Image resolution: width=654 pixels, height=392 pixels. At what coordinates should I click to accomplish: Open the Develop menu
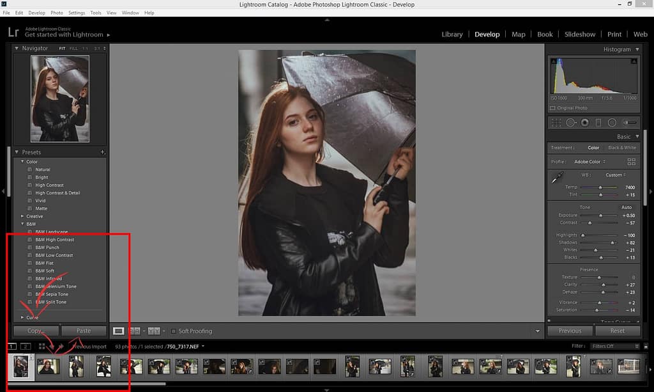36,13
